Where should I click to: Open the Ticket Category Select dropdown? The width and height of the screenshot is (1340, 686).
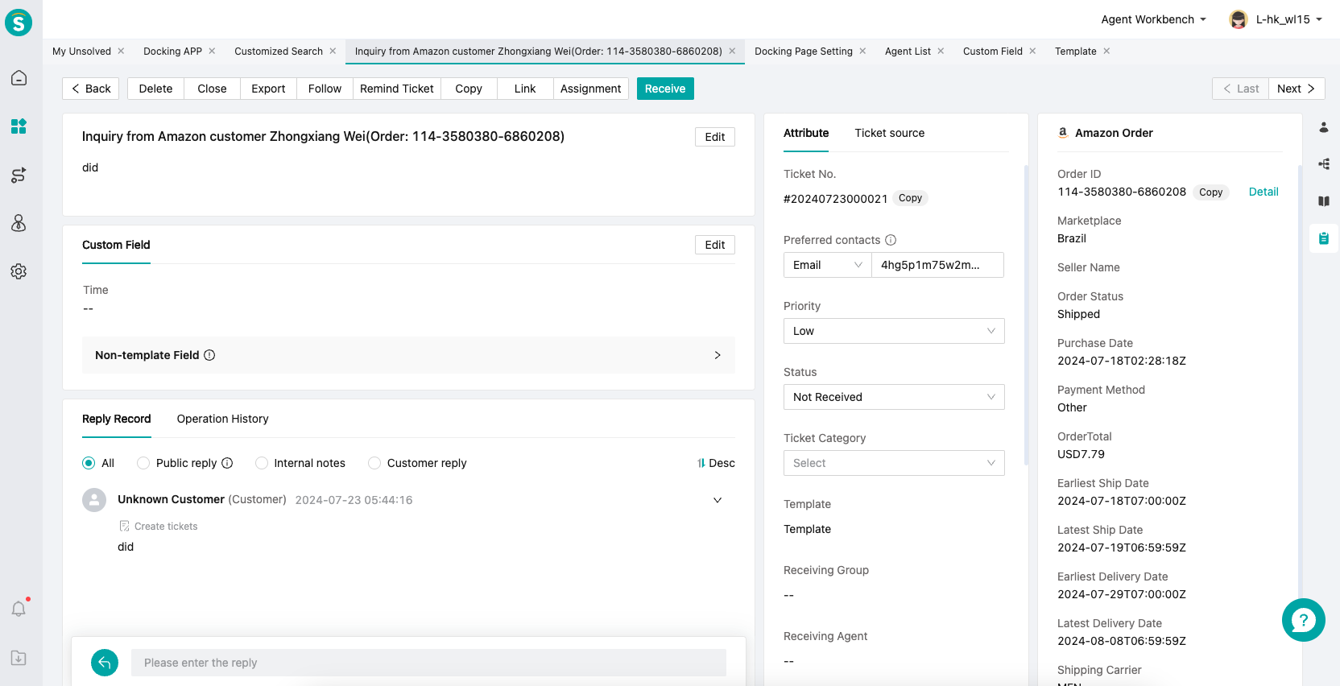click(894, 463)
